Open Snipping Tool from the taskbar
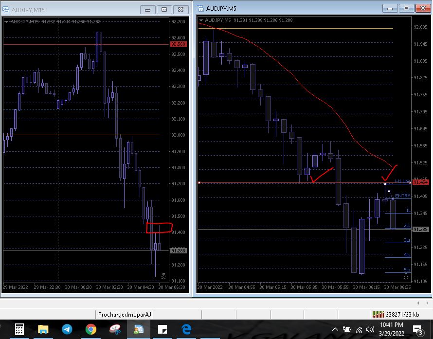Viewport: 433px width, 339px height. (x=115, y=329)
